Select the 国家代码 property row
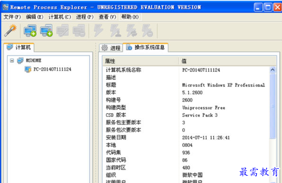 186,160
